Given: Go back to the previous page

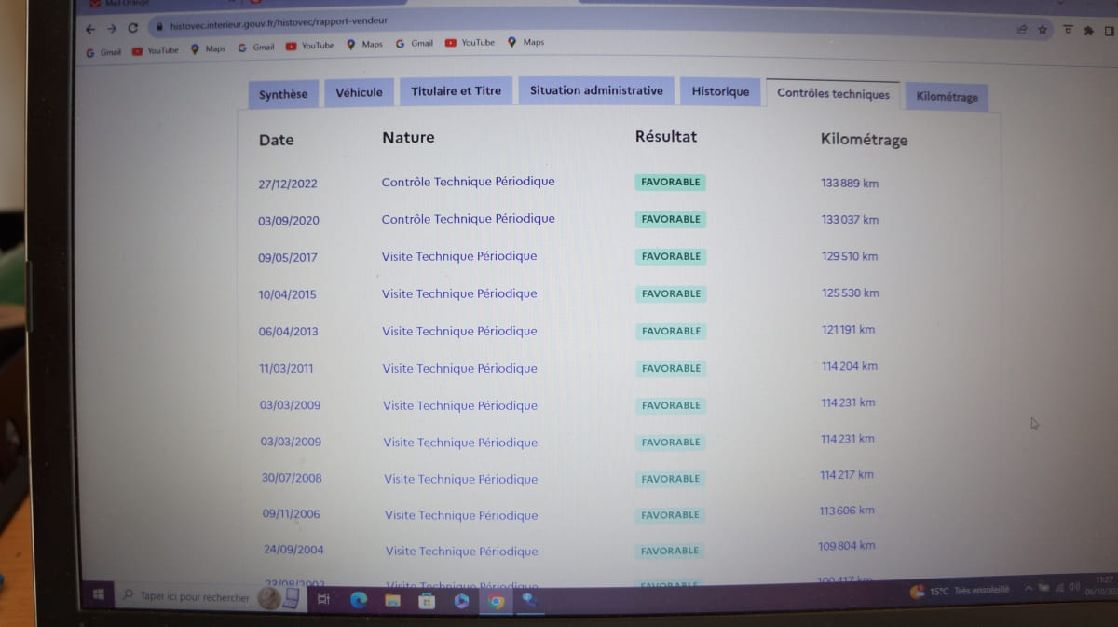Looking at the screenshot, I should [90, 28].
